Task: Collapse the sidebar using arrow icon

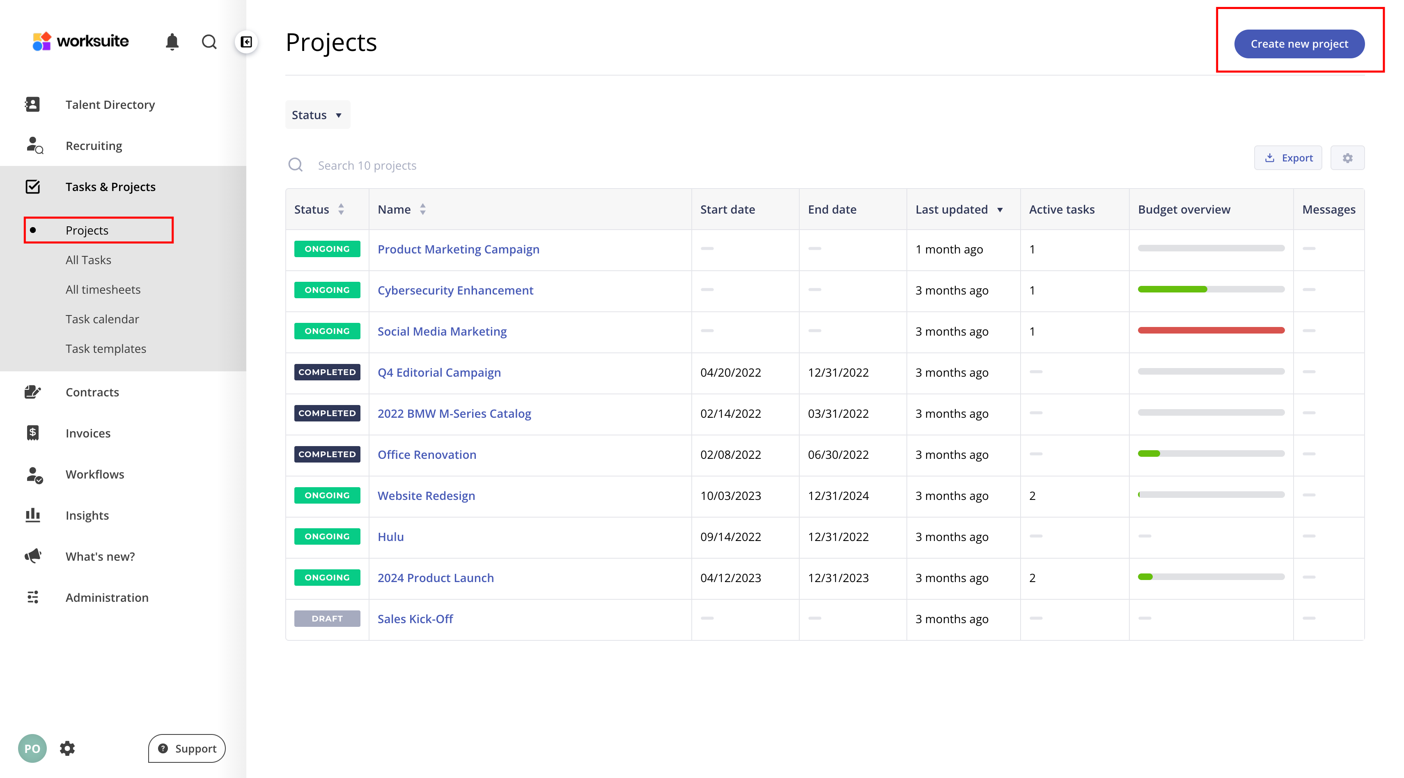Action: click(x=246, y=42)
